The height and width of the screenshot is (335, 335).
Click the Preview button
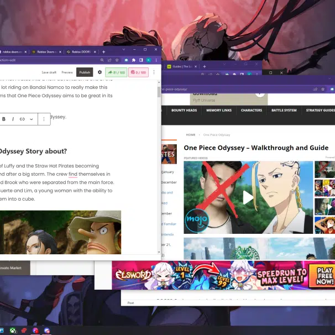click(67, 72)
